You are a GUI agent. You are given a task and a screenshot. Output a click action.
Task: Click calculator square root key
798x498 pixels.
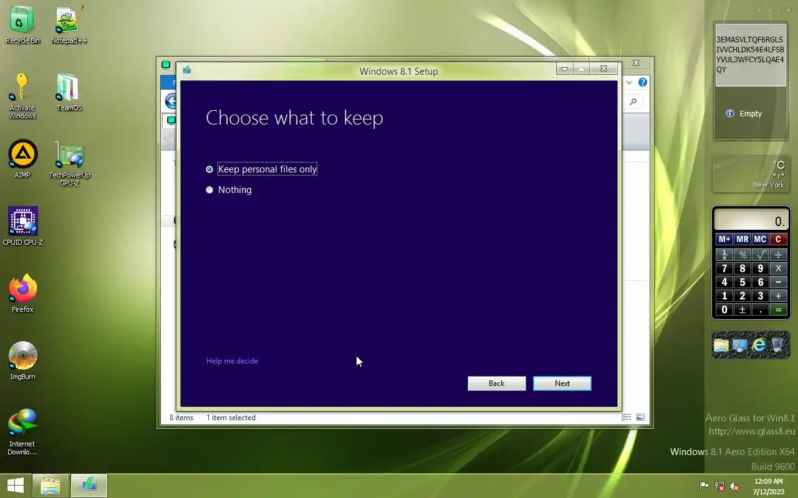click(761, 255)
